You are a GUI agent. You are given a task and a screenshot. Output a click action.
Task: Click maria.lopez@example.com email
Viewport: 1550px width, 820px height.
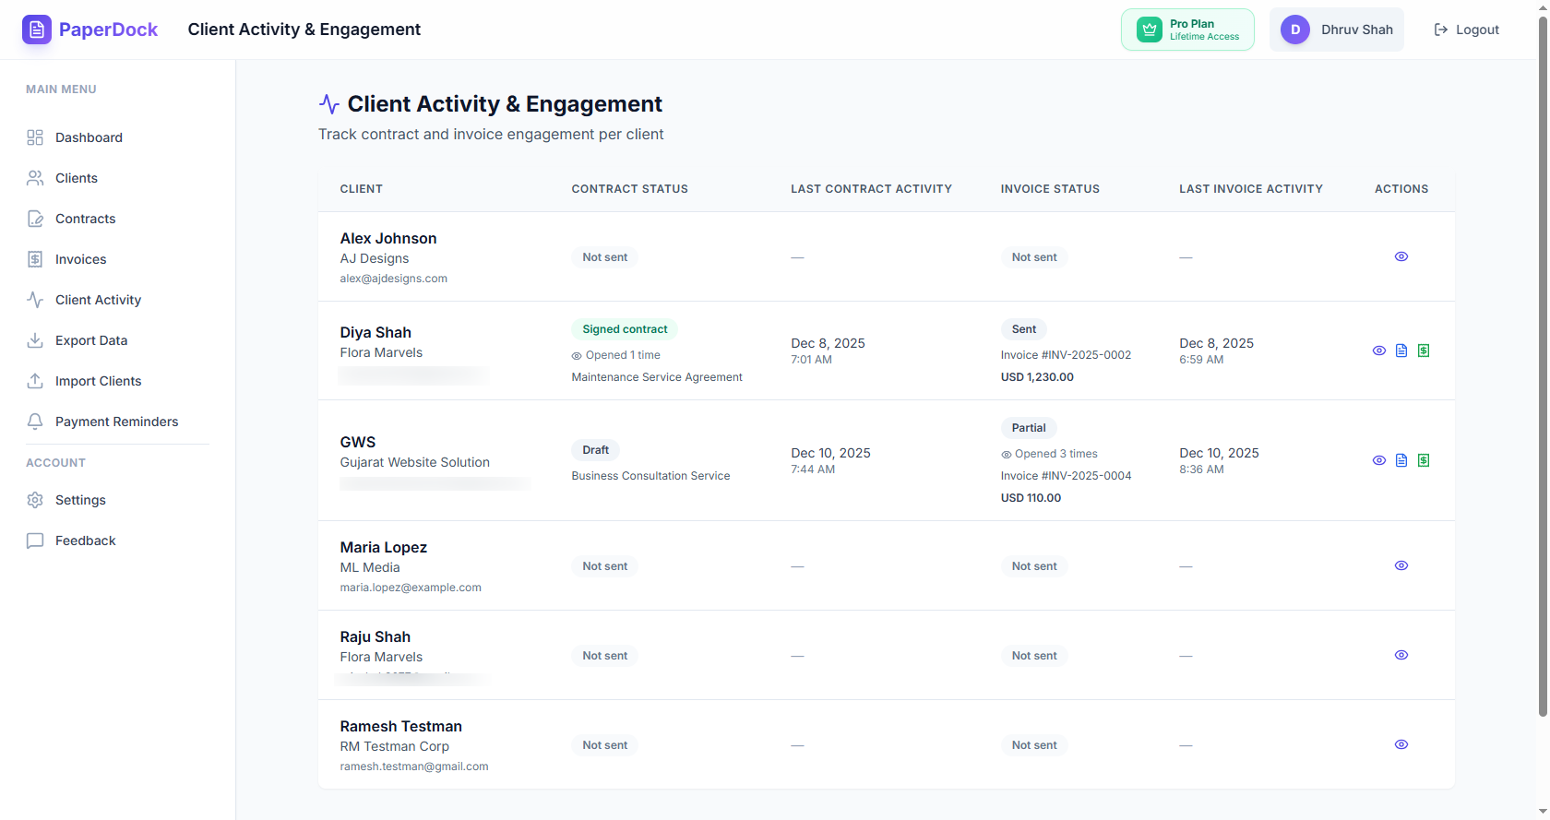pyautogui.click(x=411, y=588)
